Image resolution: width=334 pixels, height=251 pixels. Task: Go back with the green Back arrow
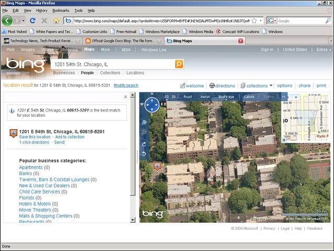point(7,21)
